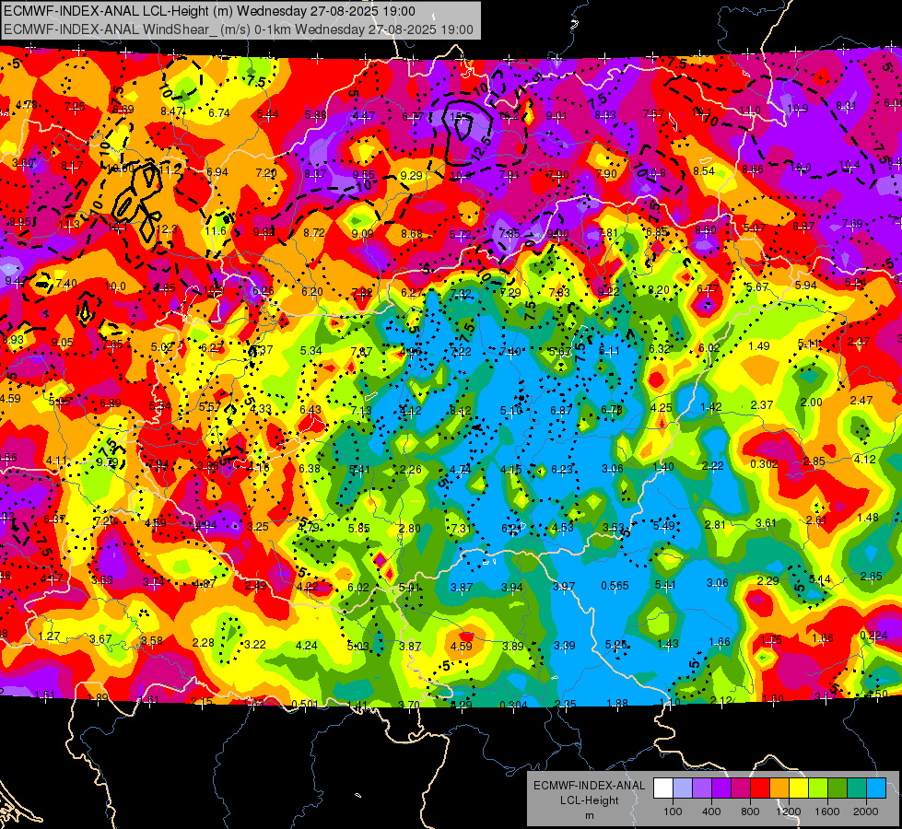902x829 pixels.
Task: Pick the red swatch in the legend
Action: [760, 788]
